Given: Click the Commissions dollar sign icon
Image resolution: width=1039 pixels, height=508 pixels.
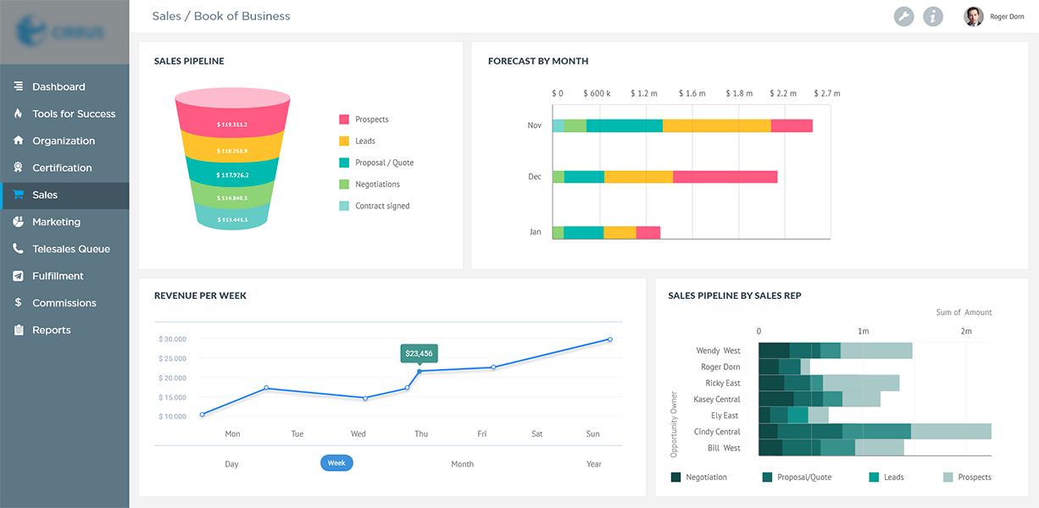Looking at the screenshot, I should coord(18,303).
